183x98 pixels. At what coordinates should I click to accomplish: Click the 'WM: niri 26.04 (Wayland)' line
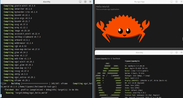tap(134, 83)
